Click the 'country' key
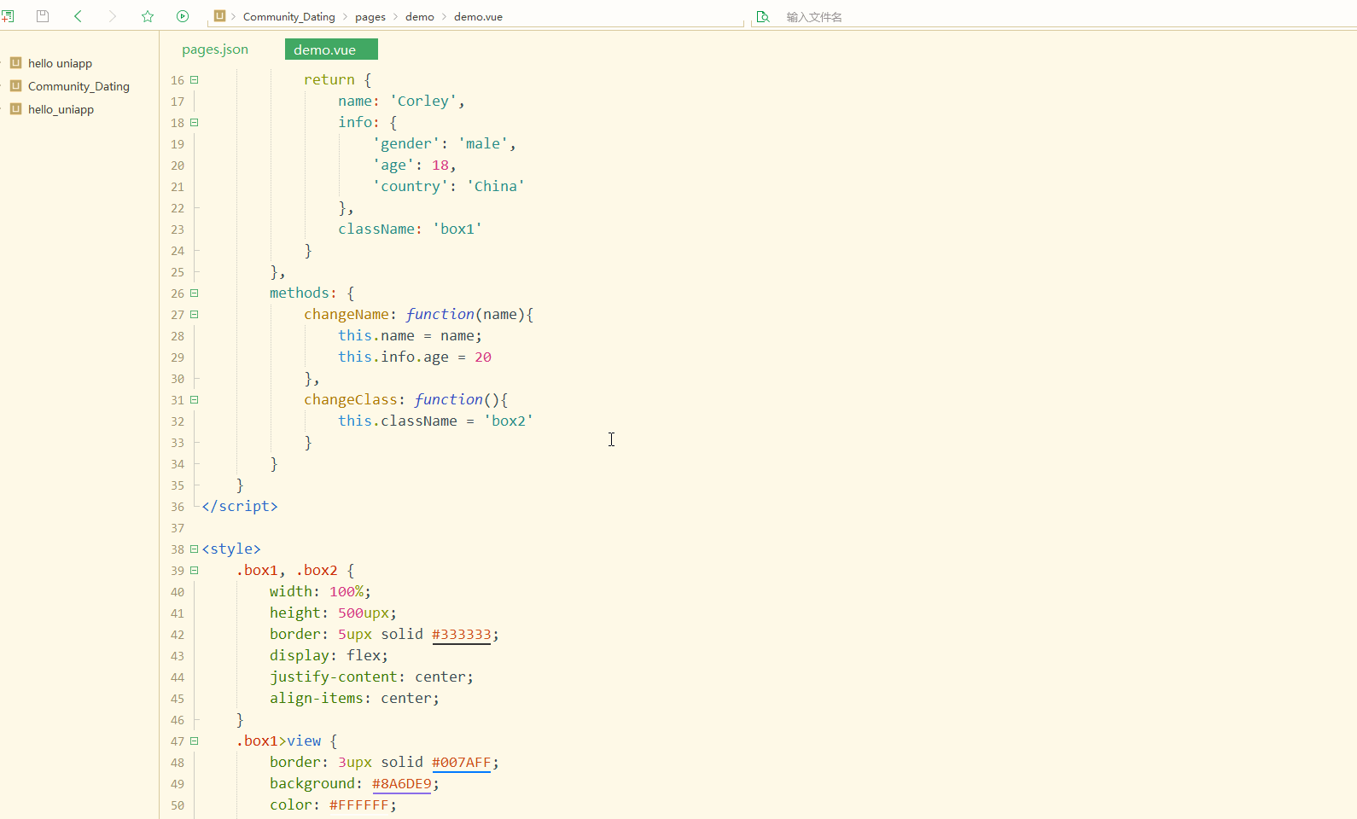The width and height of the screenshot is (1357, 819). pos(411,187)
